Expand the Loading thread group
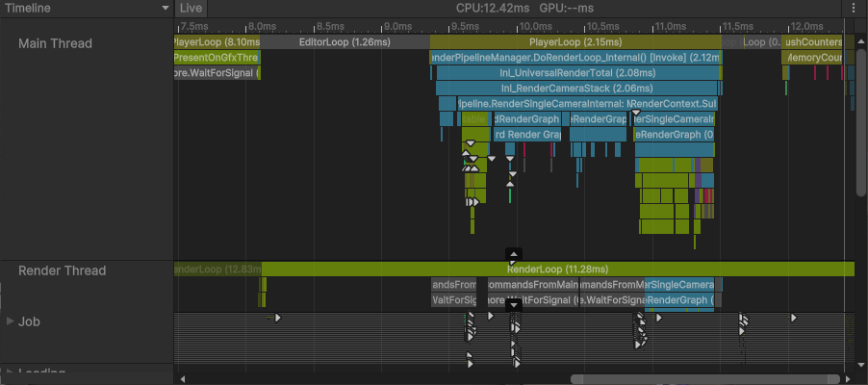 pos(10,372)
